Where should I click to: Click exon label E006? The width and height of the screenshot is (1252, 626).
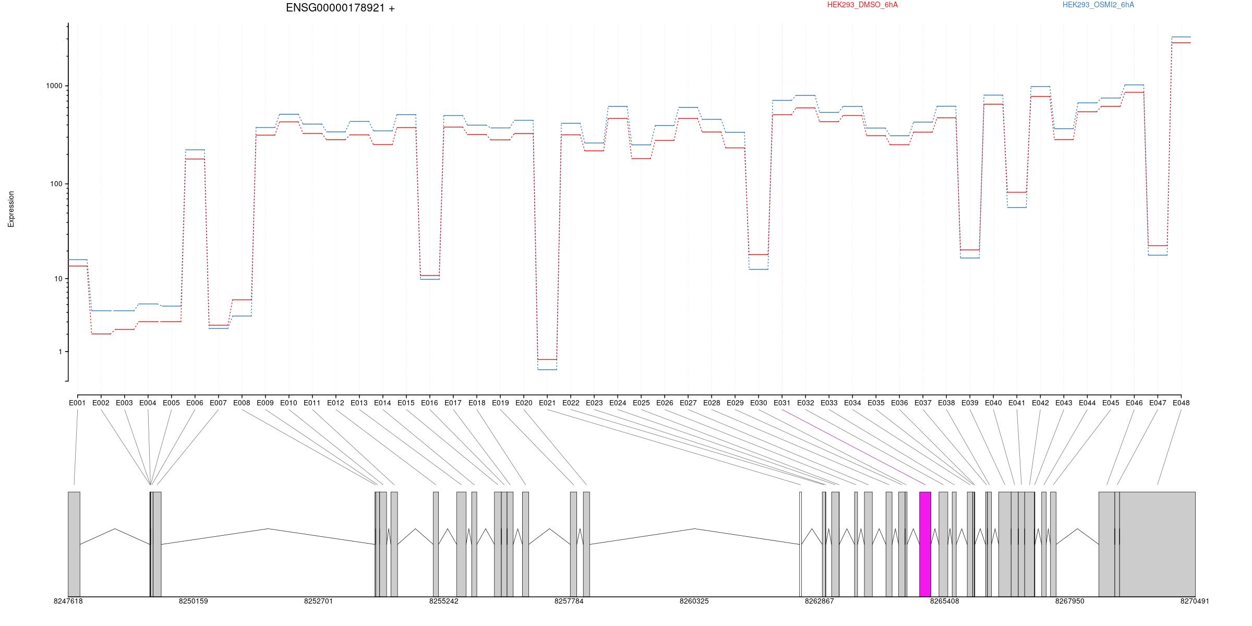click(195, 403)
